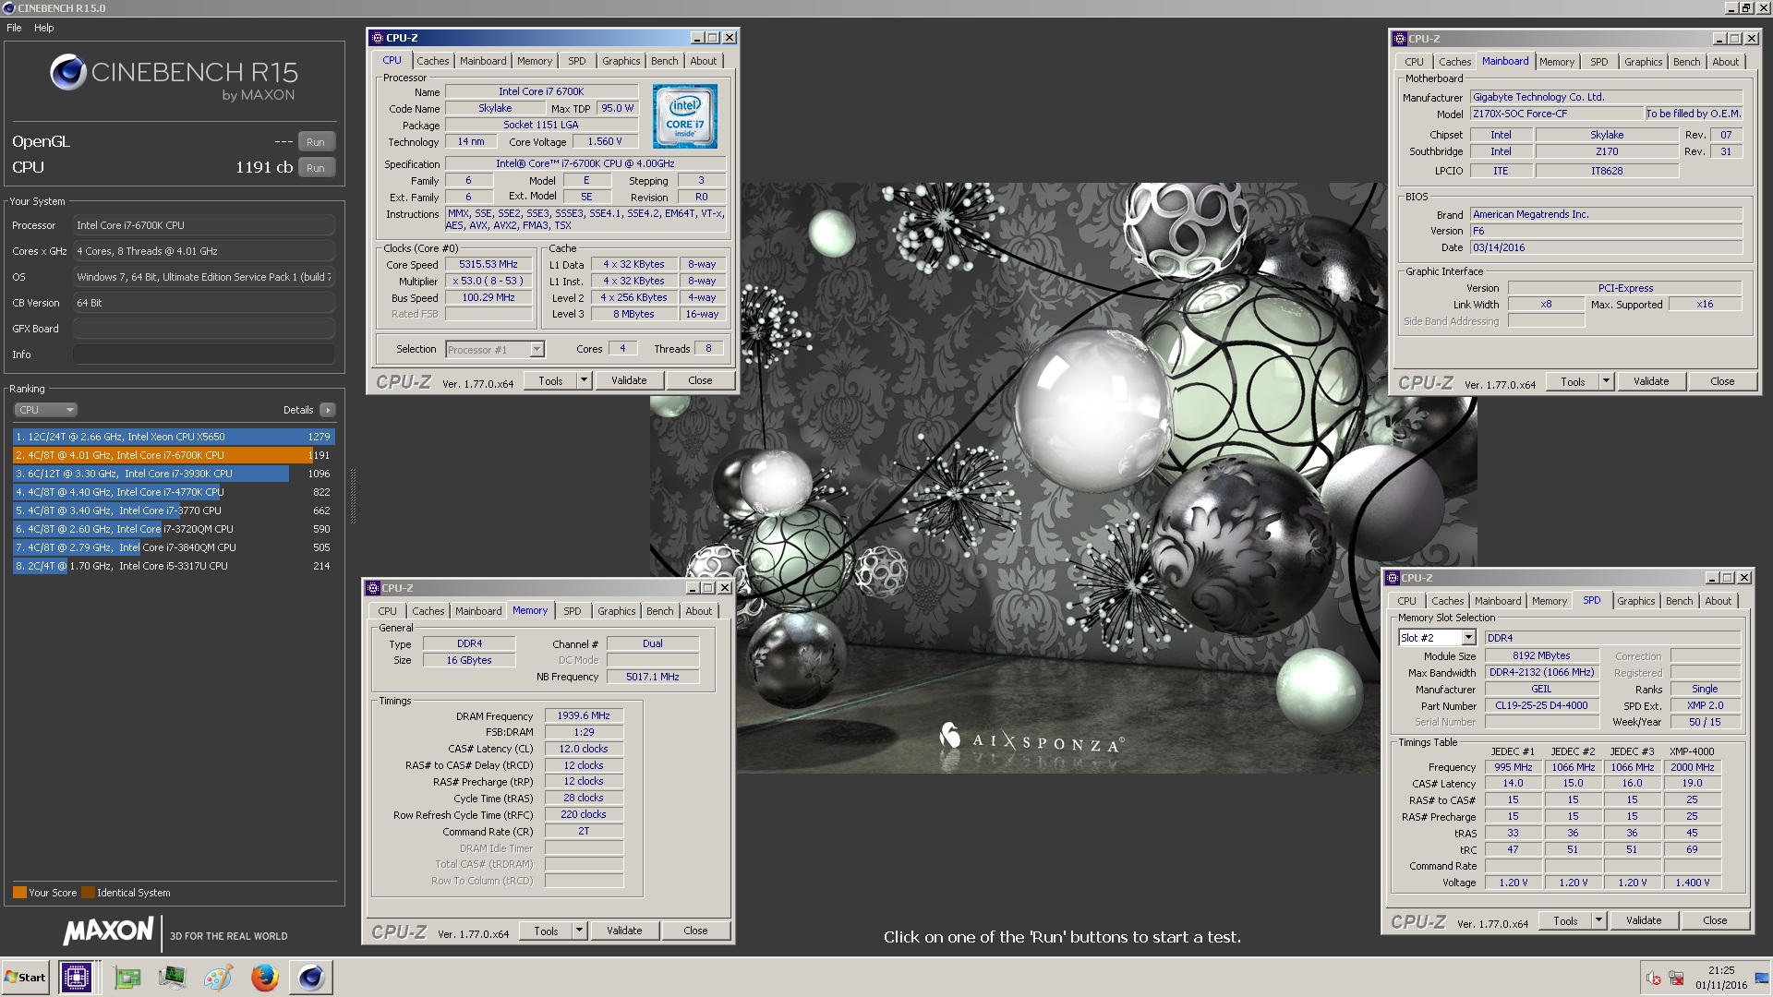The height and width of the screenshot is (997, 1773).
Task: Expand the Tools dropdown arrow in CPU tab window
Action: 584,380
